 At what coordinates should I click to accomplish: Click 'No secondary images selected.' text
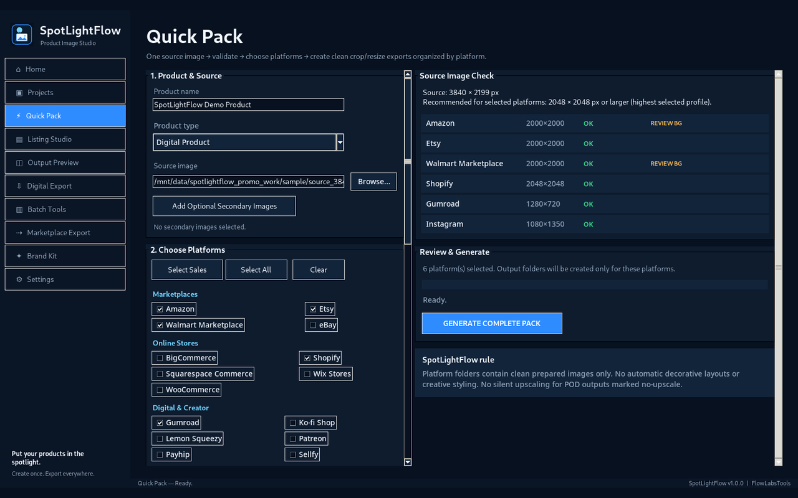[199, 227]
